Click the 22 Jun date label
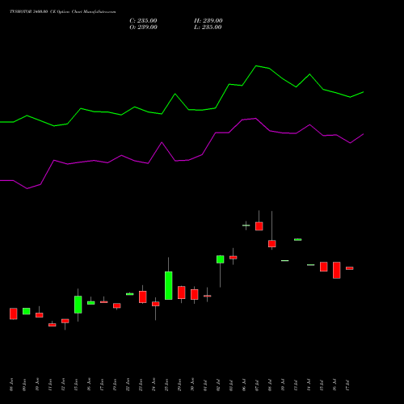 [x=128, y=385]
